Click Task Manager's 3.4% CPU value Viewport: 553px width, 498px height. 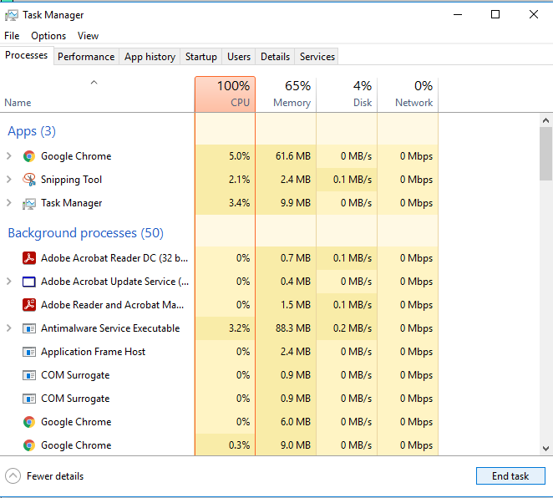(239, 203)
